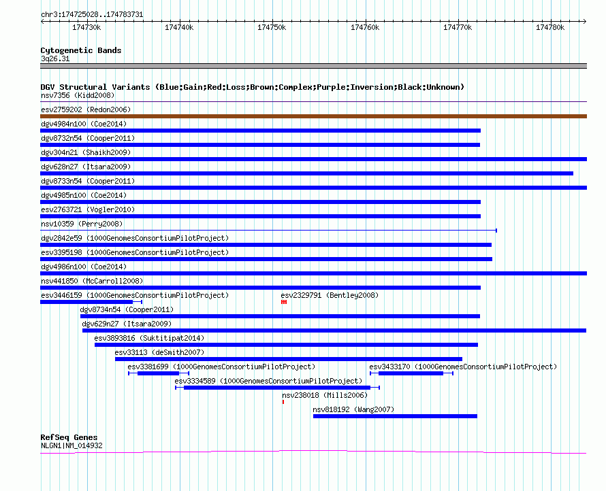Click the nsv818192 (Wang2007) gain bar
Screen dimensions: 606x491
(x=395, y=416)
